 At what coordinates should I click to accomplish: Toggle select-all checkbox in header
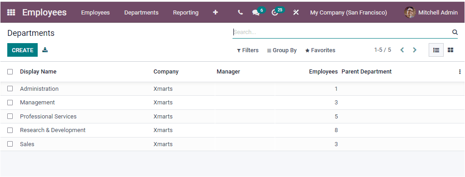pos(10,72)
